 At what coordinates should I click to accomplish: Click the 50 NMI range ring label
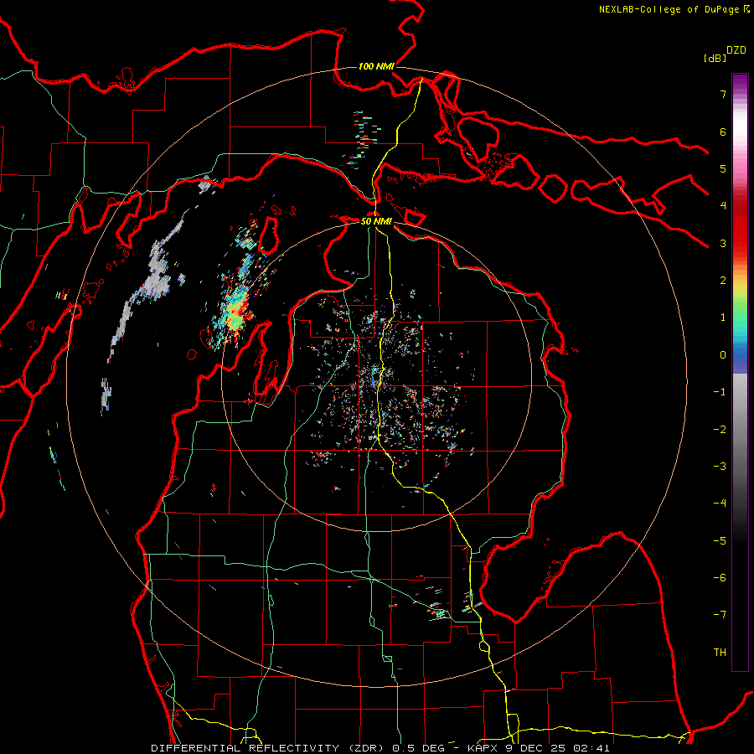(376, 221)
